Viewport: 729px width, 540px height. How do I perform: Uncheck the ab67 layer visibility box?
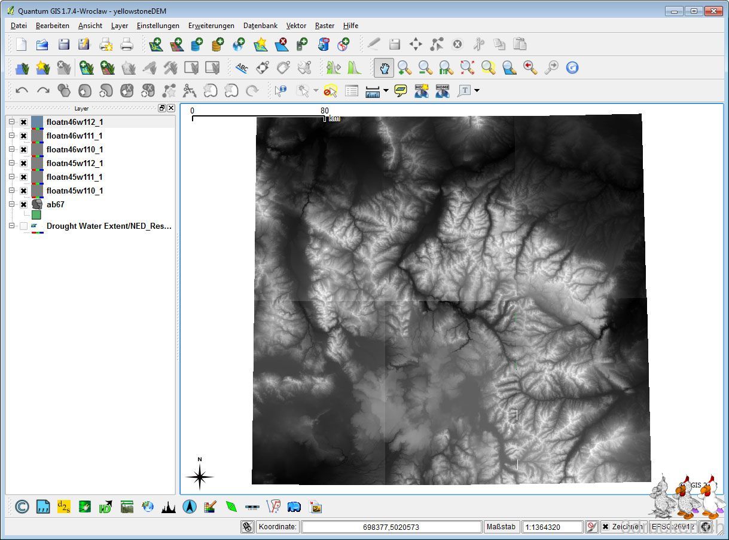pyautogui.click(x=23, y=205)
